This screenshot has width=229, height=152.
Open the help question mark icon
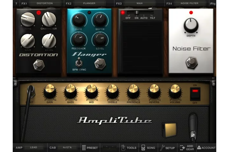point(16,3)
